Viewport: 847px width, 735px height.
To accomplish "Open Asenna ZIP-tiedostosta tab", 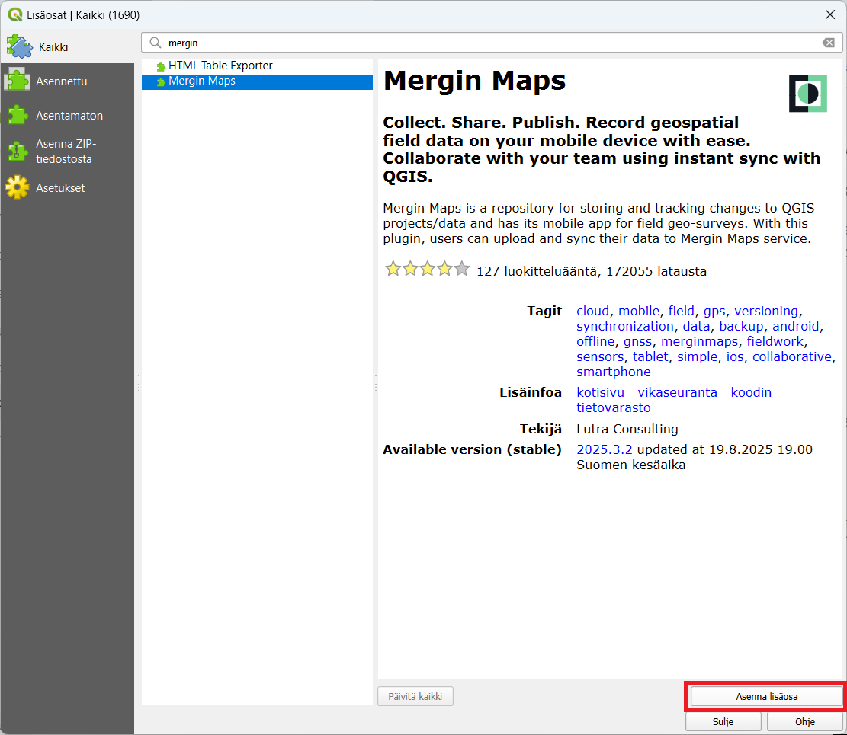I will tap(68, 151).
